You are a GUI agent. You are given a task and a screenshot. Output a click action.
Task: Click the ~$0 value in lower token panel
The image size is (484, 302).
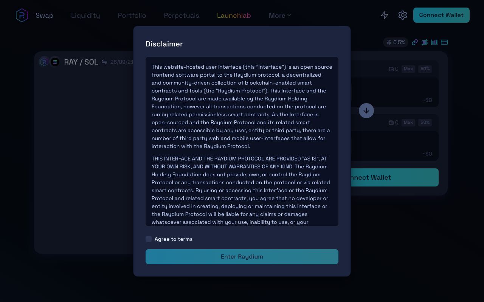point(427,154)
